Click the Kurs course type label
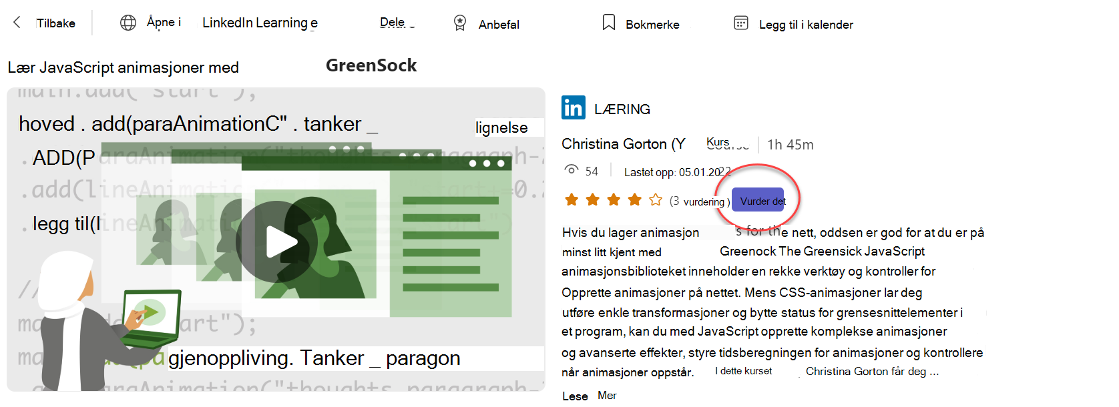Image resolution: width=1119 pixels, height=407 pixels. [718, 142]
